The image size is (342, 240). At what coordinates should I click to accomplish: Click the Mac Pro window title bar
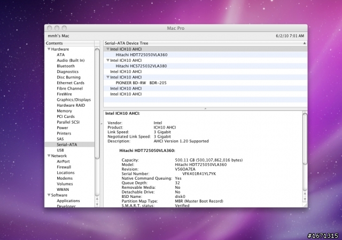176,28
